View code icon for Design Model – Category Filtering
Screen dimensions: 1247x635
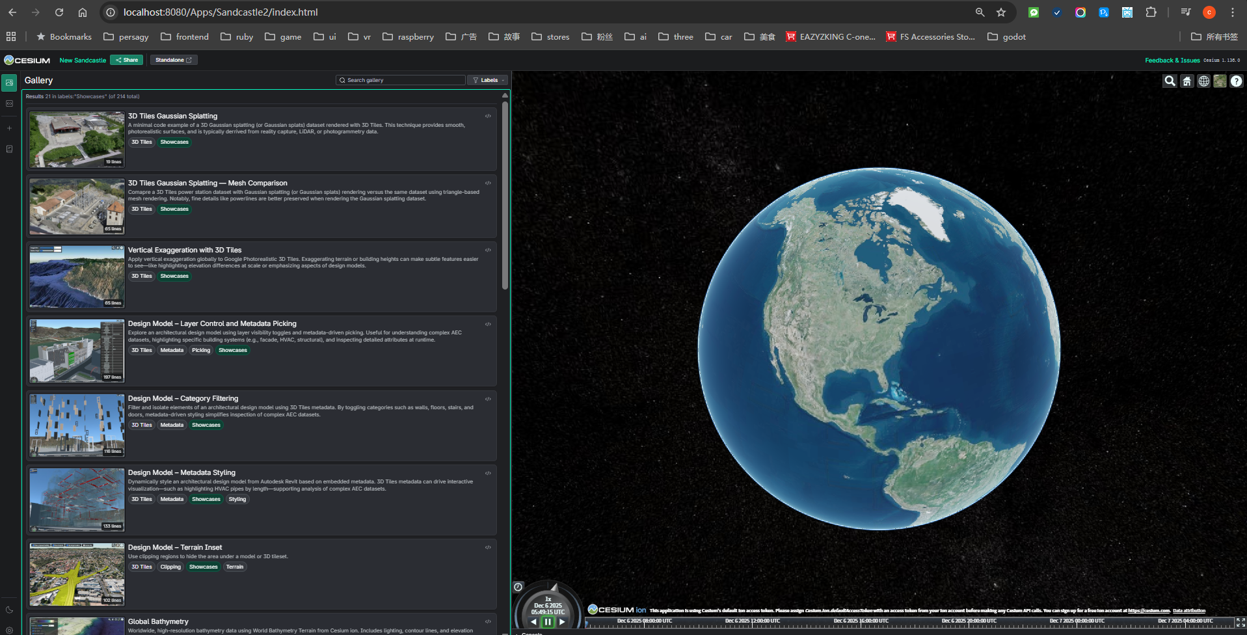pos(488,399)
